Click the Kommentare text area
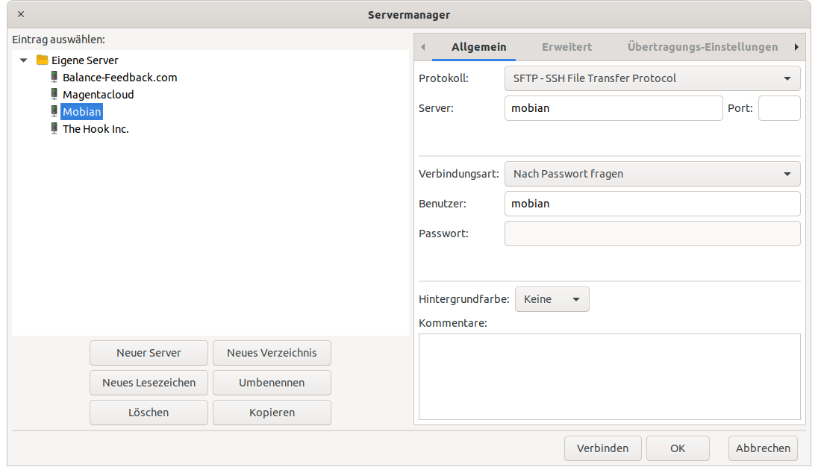The image size is (818, 473). tap(609, 376)
